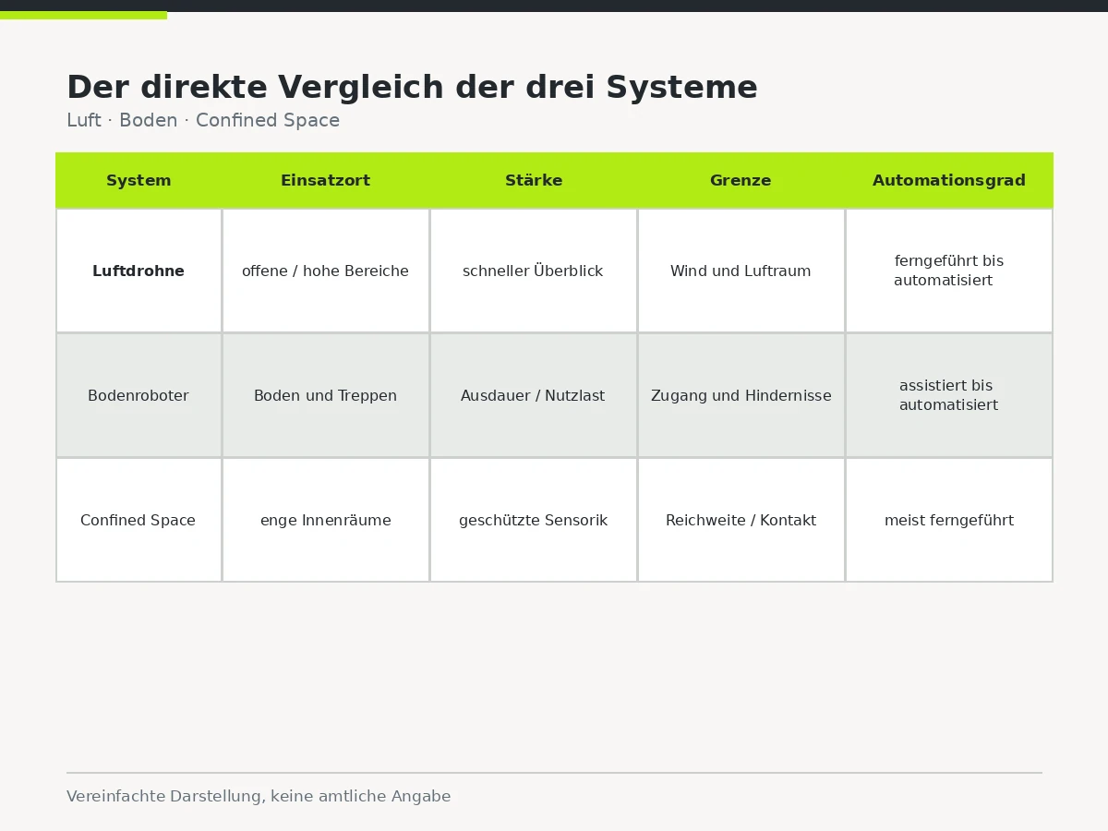Click the 'Automationsgrad' column header

(949, 180)
